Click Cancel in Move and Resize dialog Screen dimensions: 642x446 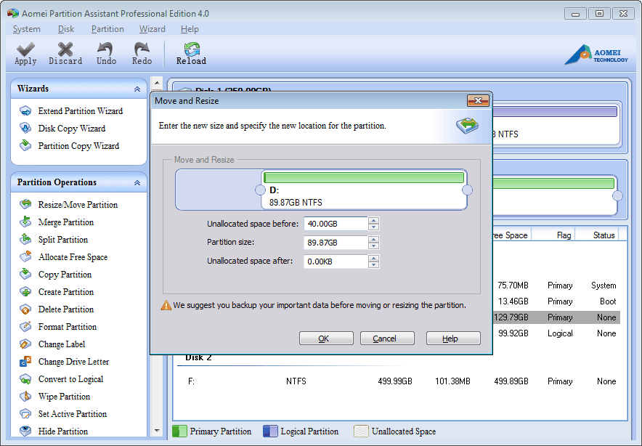[387, 338]
